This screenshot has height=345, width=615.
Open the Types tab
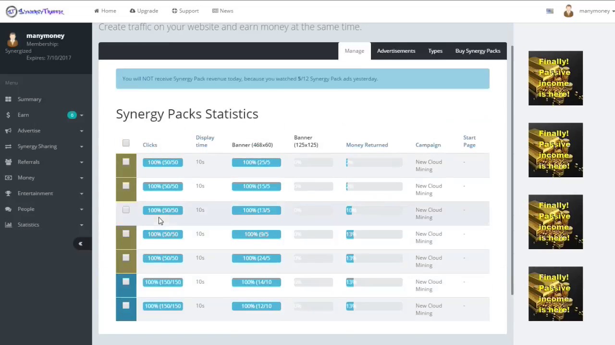(x=435, y=51)
